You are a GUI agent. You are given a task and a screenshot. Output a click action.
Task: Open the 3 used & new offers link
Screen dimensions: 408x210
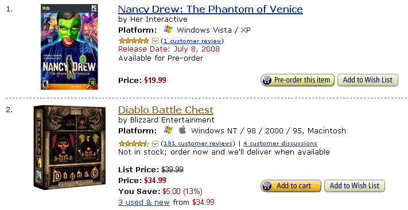click(x=144, y=202)
